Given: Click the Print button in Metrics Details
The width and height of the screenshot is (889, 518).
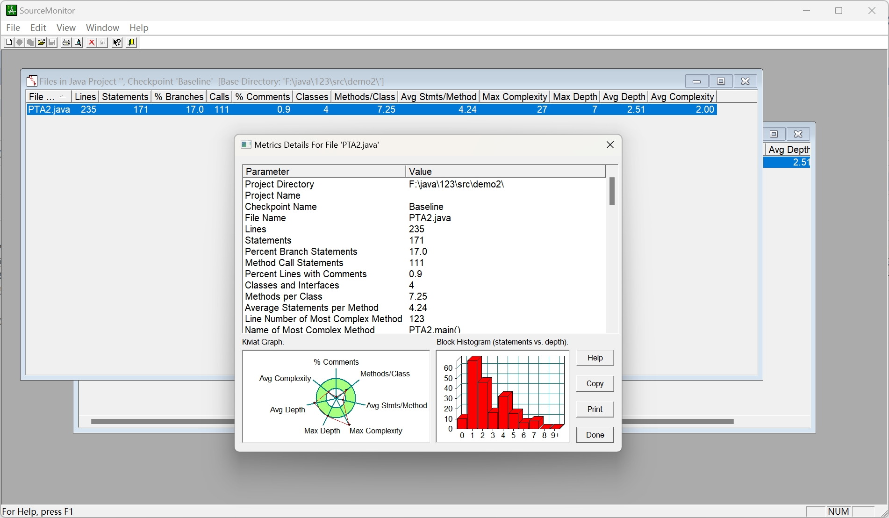Looking at the screenshot, I should point(595,409).
